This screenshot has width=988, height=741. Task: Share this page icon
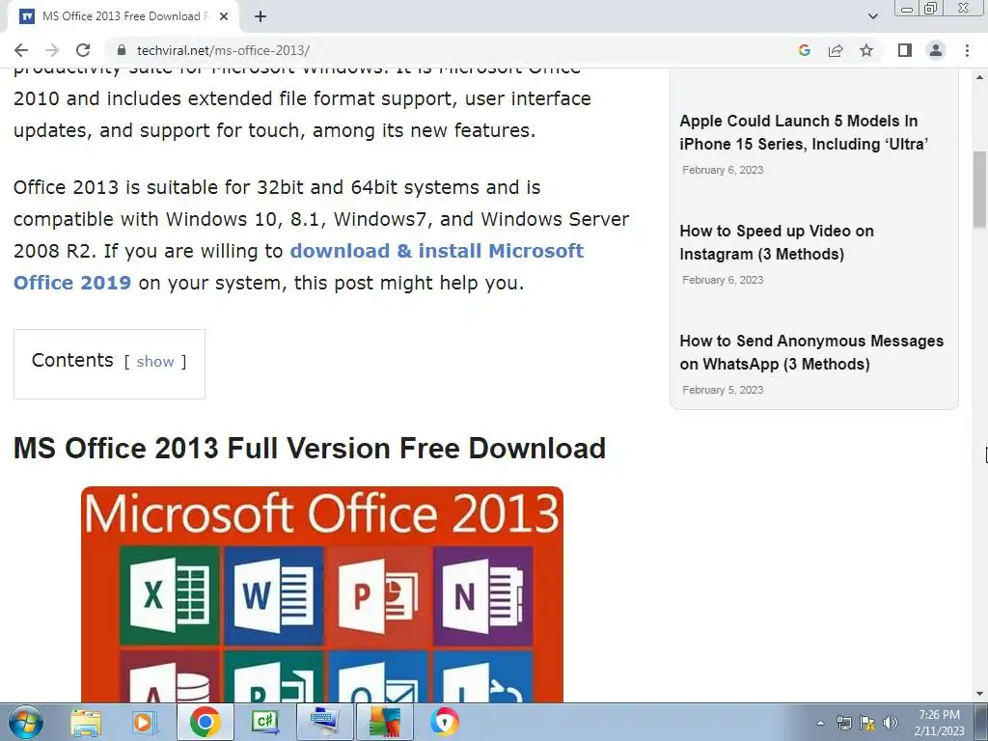[836, 50]
